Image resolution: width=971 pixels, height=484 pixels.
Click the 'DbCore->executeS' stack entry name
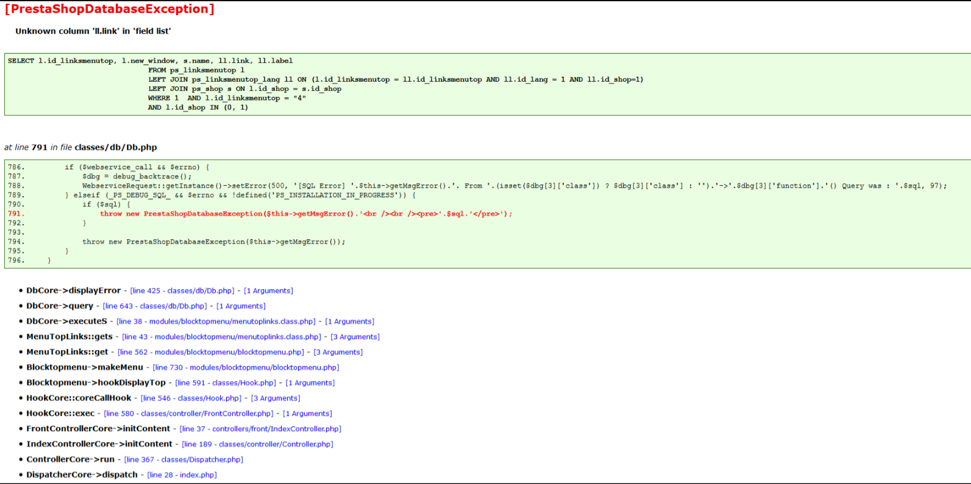click(x=66, y=321)
